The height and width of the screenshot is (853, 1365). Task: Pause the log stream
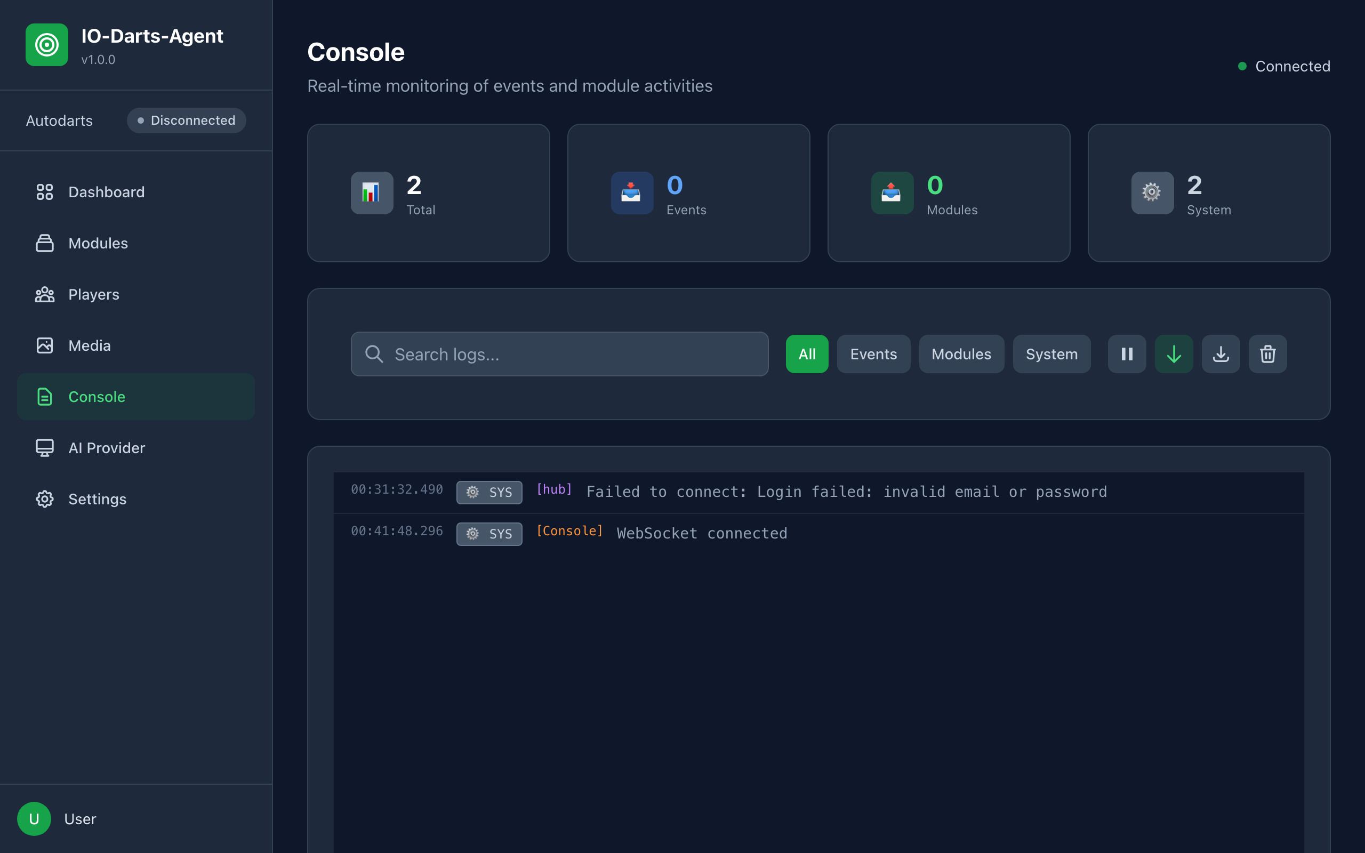[x=1127, y=353]
